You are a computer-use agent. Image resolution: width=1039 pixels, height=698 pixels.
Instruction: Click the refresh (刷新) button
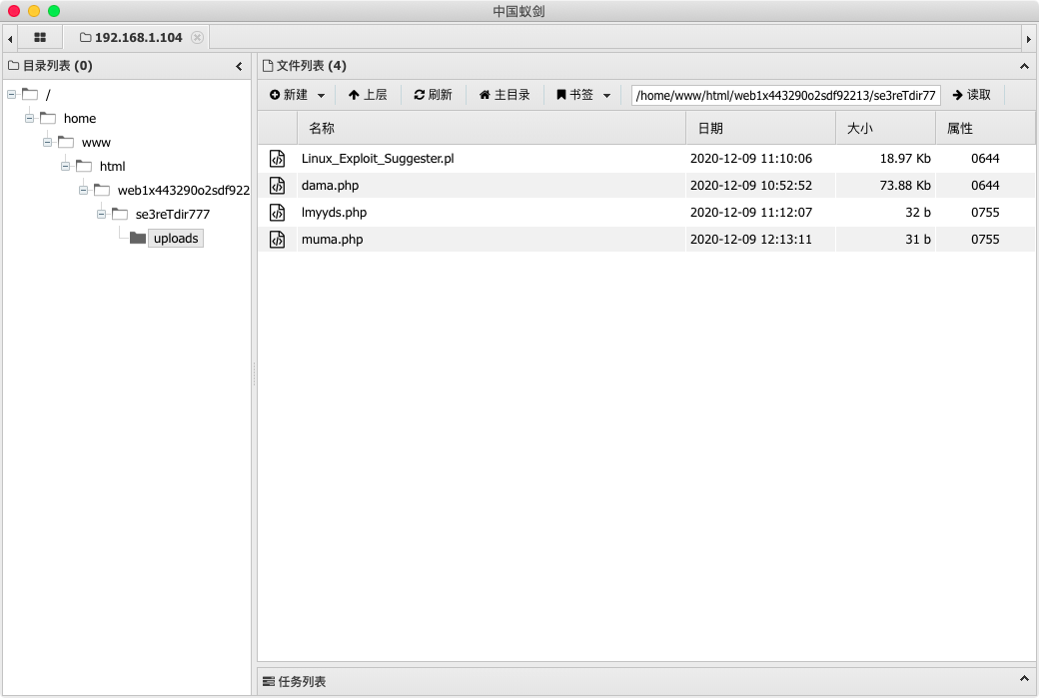point(433,95)
